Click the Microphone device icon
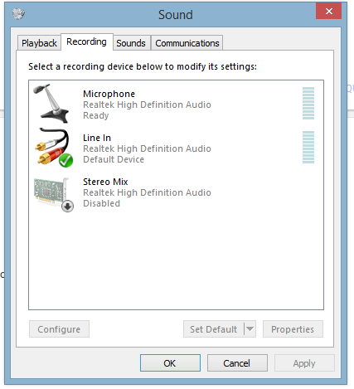This screenshot has width=354, height=389. [x=51, y=104]
